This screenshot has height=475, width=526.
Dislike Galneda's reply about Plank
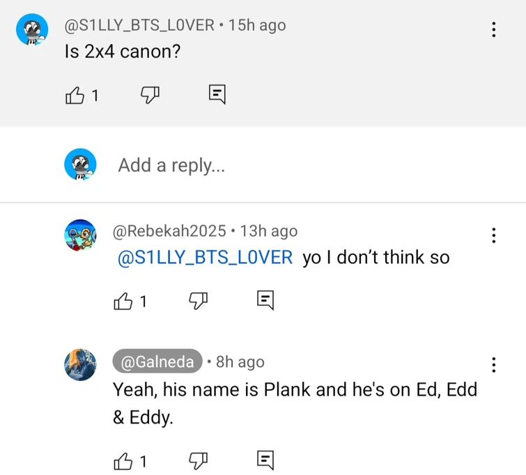pyautogui.click(x=198, y=461)
